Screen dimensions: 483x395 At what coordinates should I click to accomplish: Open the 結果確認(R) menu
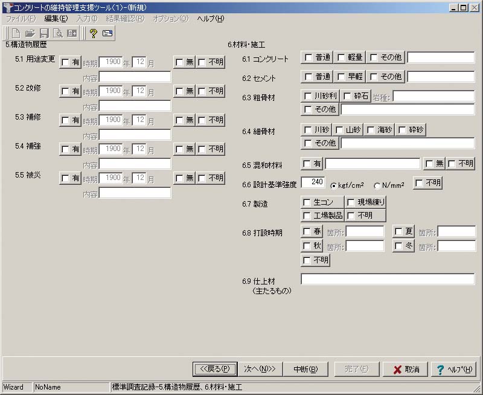coord(125,19)
